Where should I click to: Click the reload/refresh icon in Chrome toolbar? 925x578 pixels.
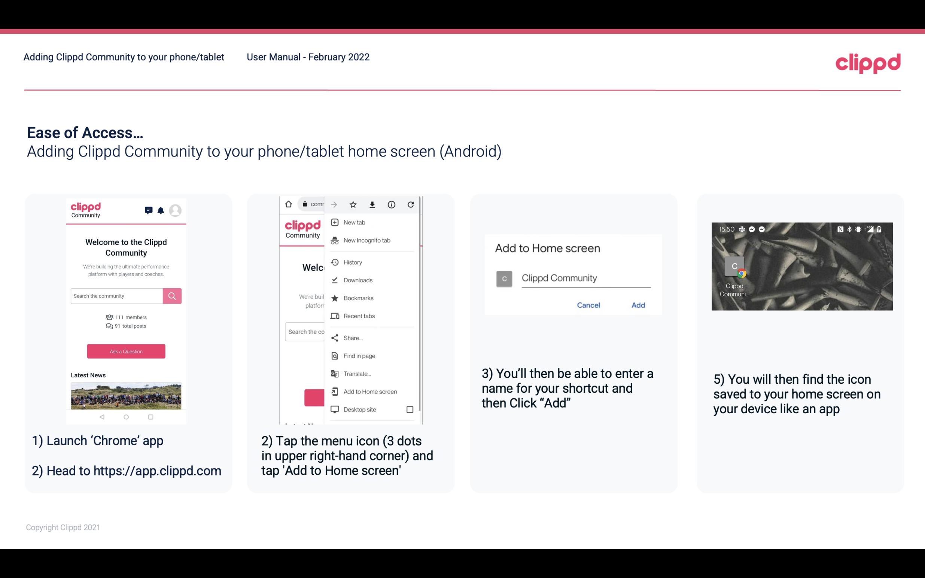pos(411,204)
